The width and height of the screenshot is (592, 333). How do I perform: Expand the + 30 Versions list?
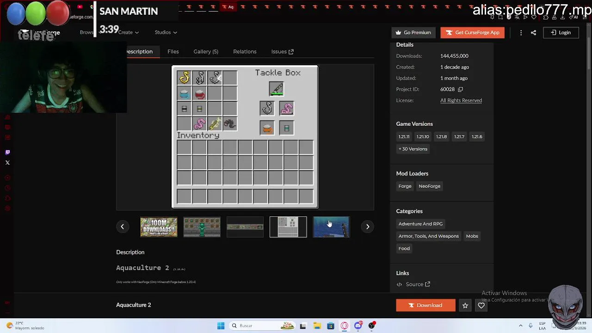(413, 149)
